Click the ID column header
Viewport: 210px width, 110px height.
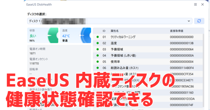pos(104,31)
